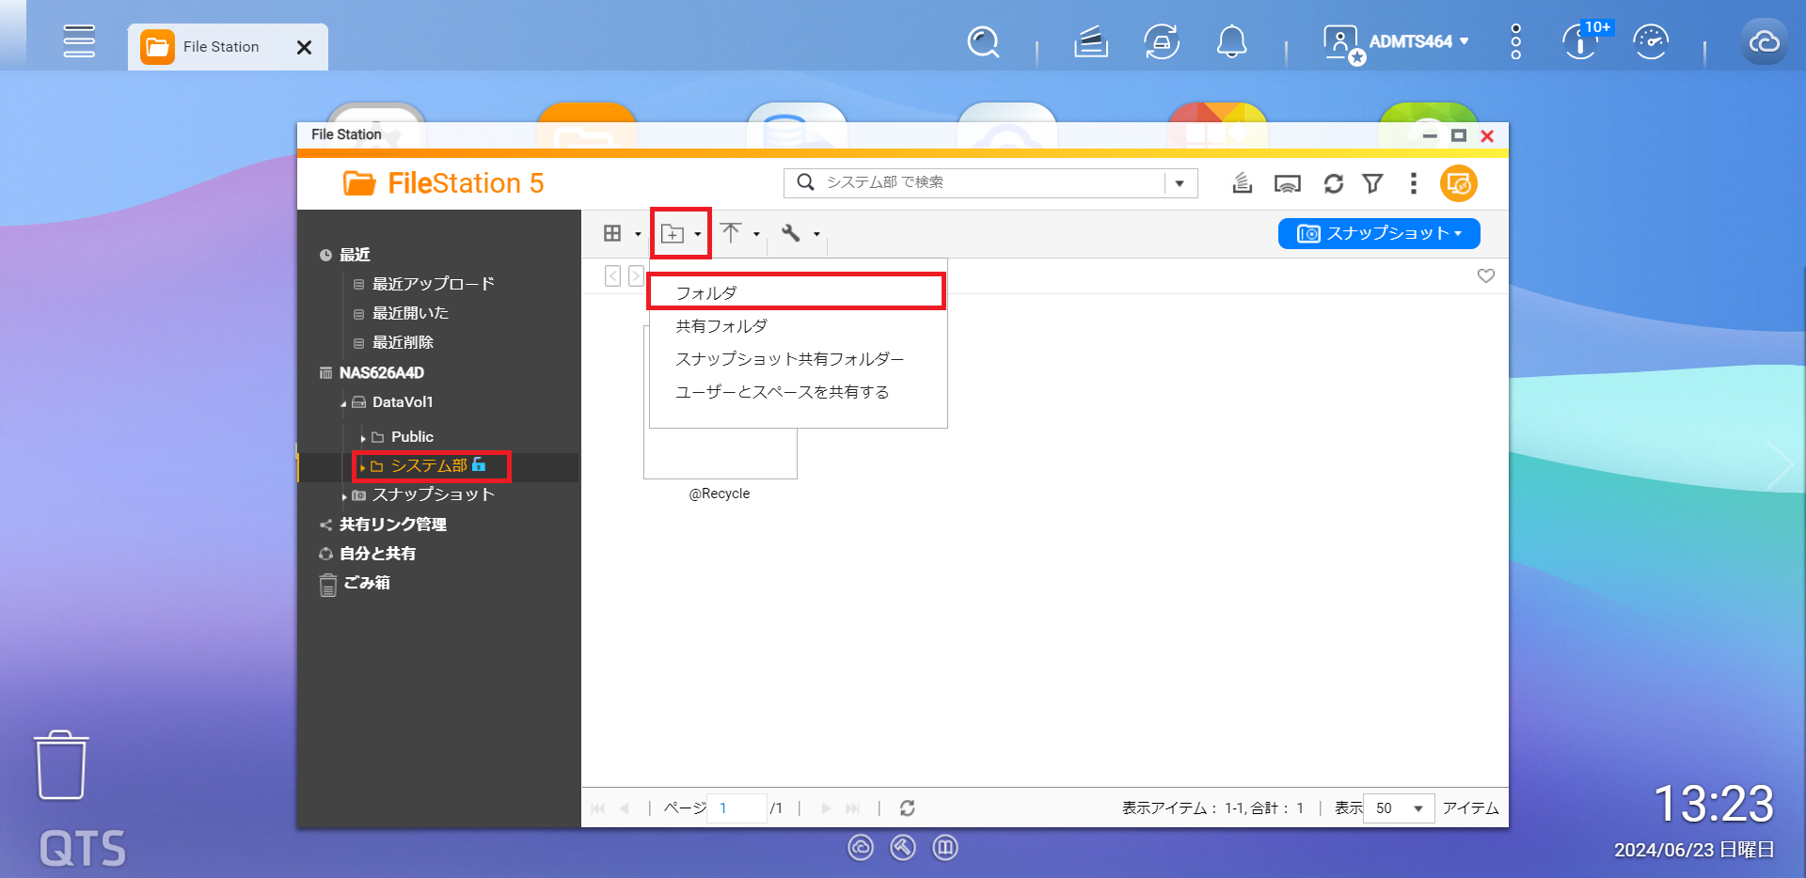
Task: Open the QTS desktop search magnifier
Action: (x=983, y=42)
